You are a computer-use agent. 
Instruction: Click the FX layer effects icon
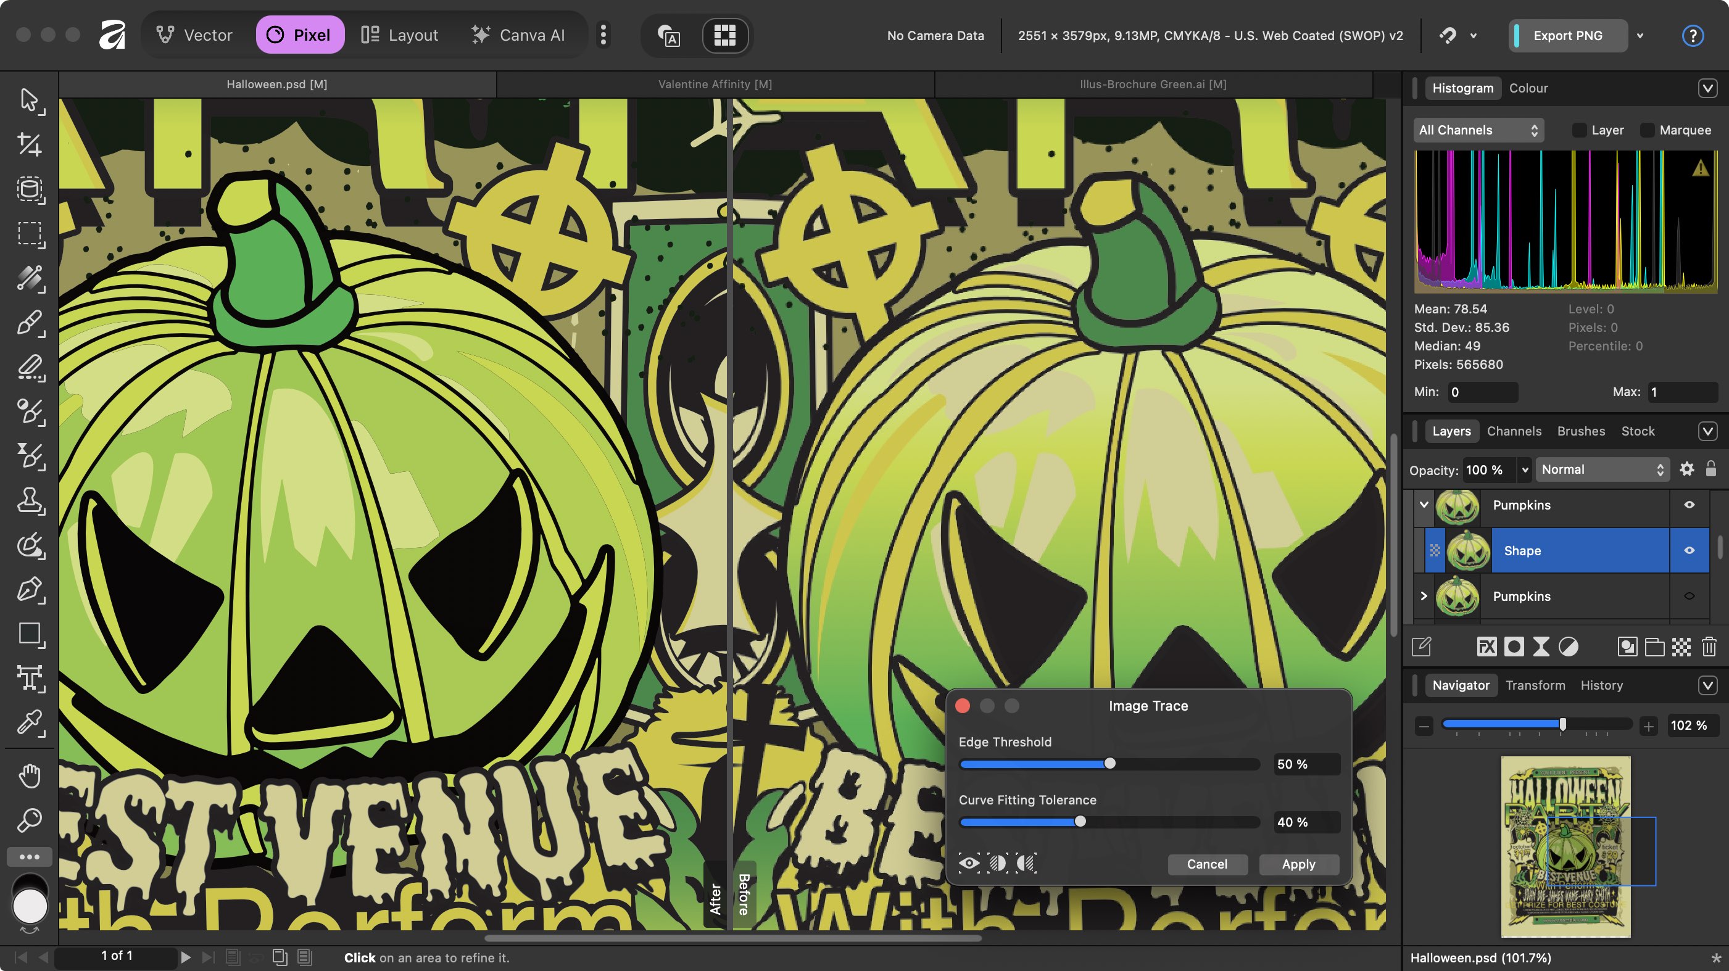click(x=1486, y=647)
